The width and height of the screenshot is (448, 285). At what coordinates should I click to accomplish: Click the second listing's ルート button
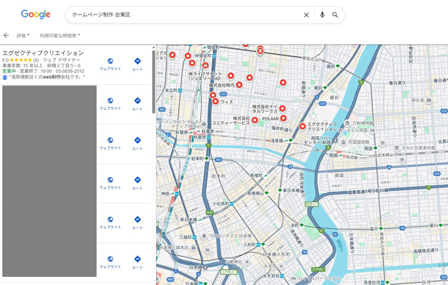(x=137, y=104)
